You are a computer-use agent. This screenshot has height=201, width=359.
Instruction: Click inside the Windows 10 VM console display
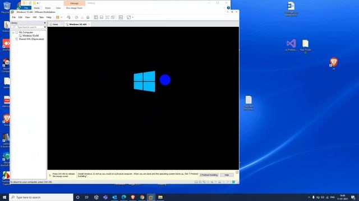(x=143, y=98)
